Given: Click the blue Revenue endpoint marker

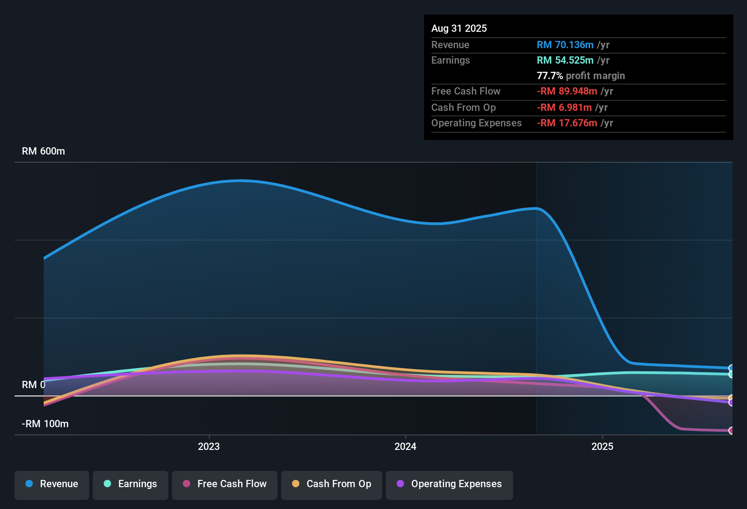Looking at the screenshot, I should (731, 368).
